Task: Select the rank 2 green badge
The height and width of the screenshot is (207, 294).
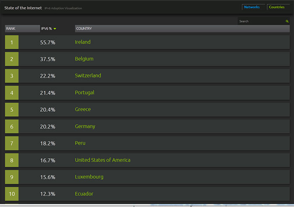Action: tap(12, 59)
